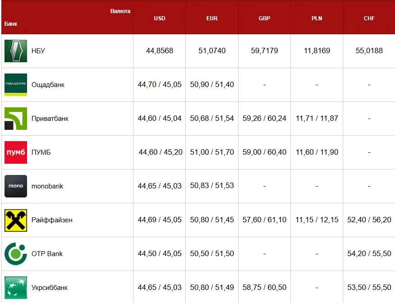The height and width of the screenshot is (303, 395).
Task: Click the GBP column header
Action: pos(264,18)
